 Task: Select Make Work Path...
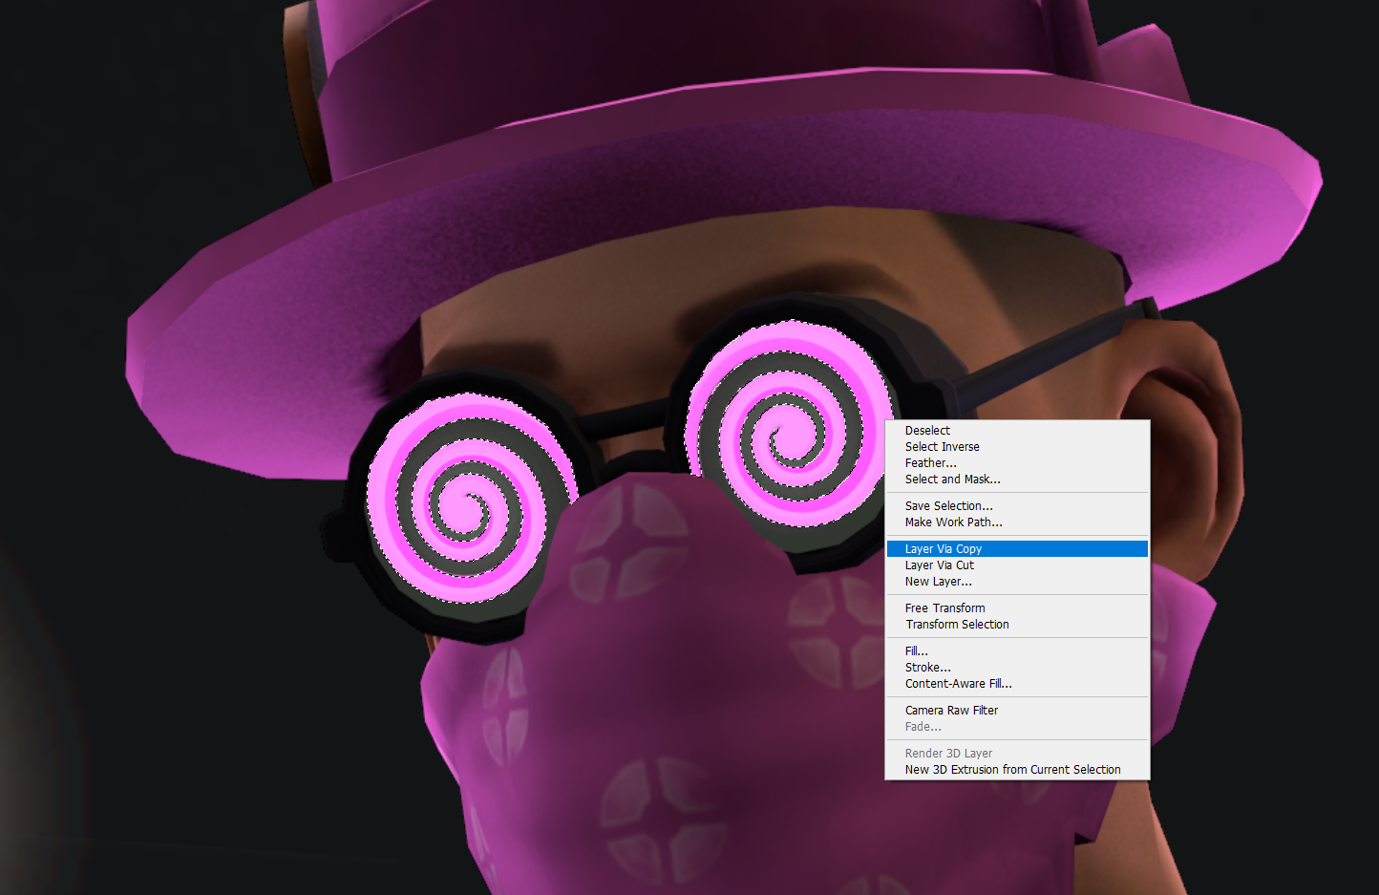1017,522
